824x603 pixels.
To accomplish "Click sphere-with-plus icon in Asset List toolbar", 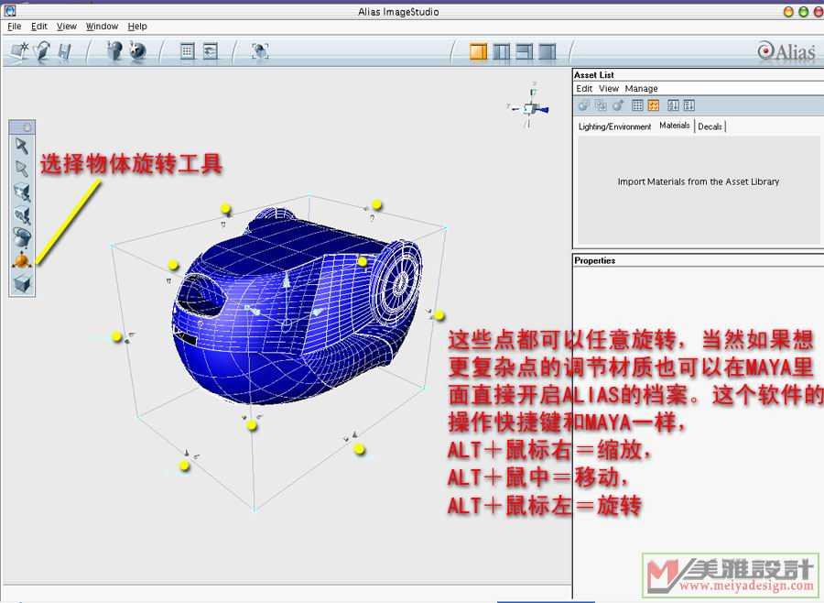I will pyautogui.click(x=618, y=105).
